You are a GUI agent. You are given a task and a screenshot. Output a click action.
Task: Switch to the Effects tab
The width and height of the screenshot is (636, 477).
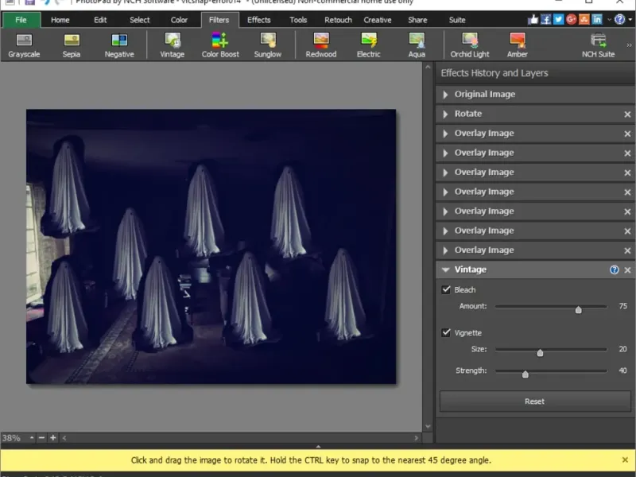coord(259,20)
